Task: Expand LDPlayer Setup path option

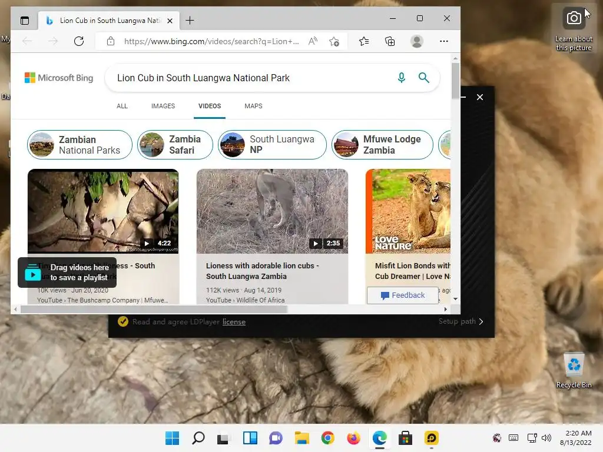Action: click(x=460, y=321)
